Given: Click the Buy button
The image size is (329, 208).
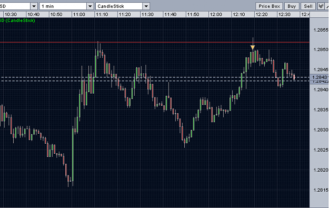Looking at the screenshot, I should (292, 6).
